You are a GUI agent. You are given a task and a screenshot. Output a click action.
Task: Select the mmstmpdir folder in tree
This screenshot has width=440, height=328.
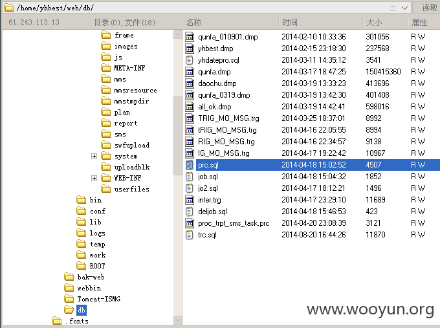(131, 102)
